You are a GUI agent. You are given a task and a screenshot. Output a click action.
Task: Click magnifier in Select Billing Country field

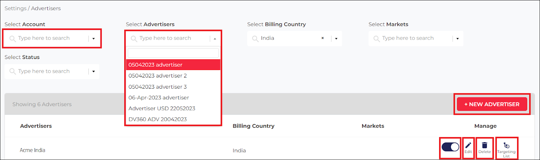point(255,38)
